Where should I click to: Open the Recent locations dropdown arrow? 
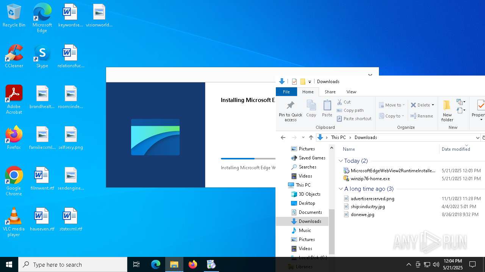coord(303,138)
